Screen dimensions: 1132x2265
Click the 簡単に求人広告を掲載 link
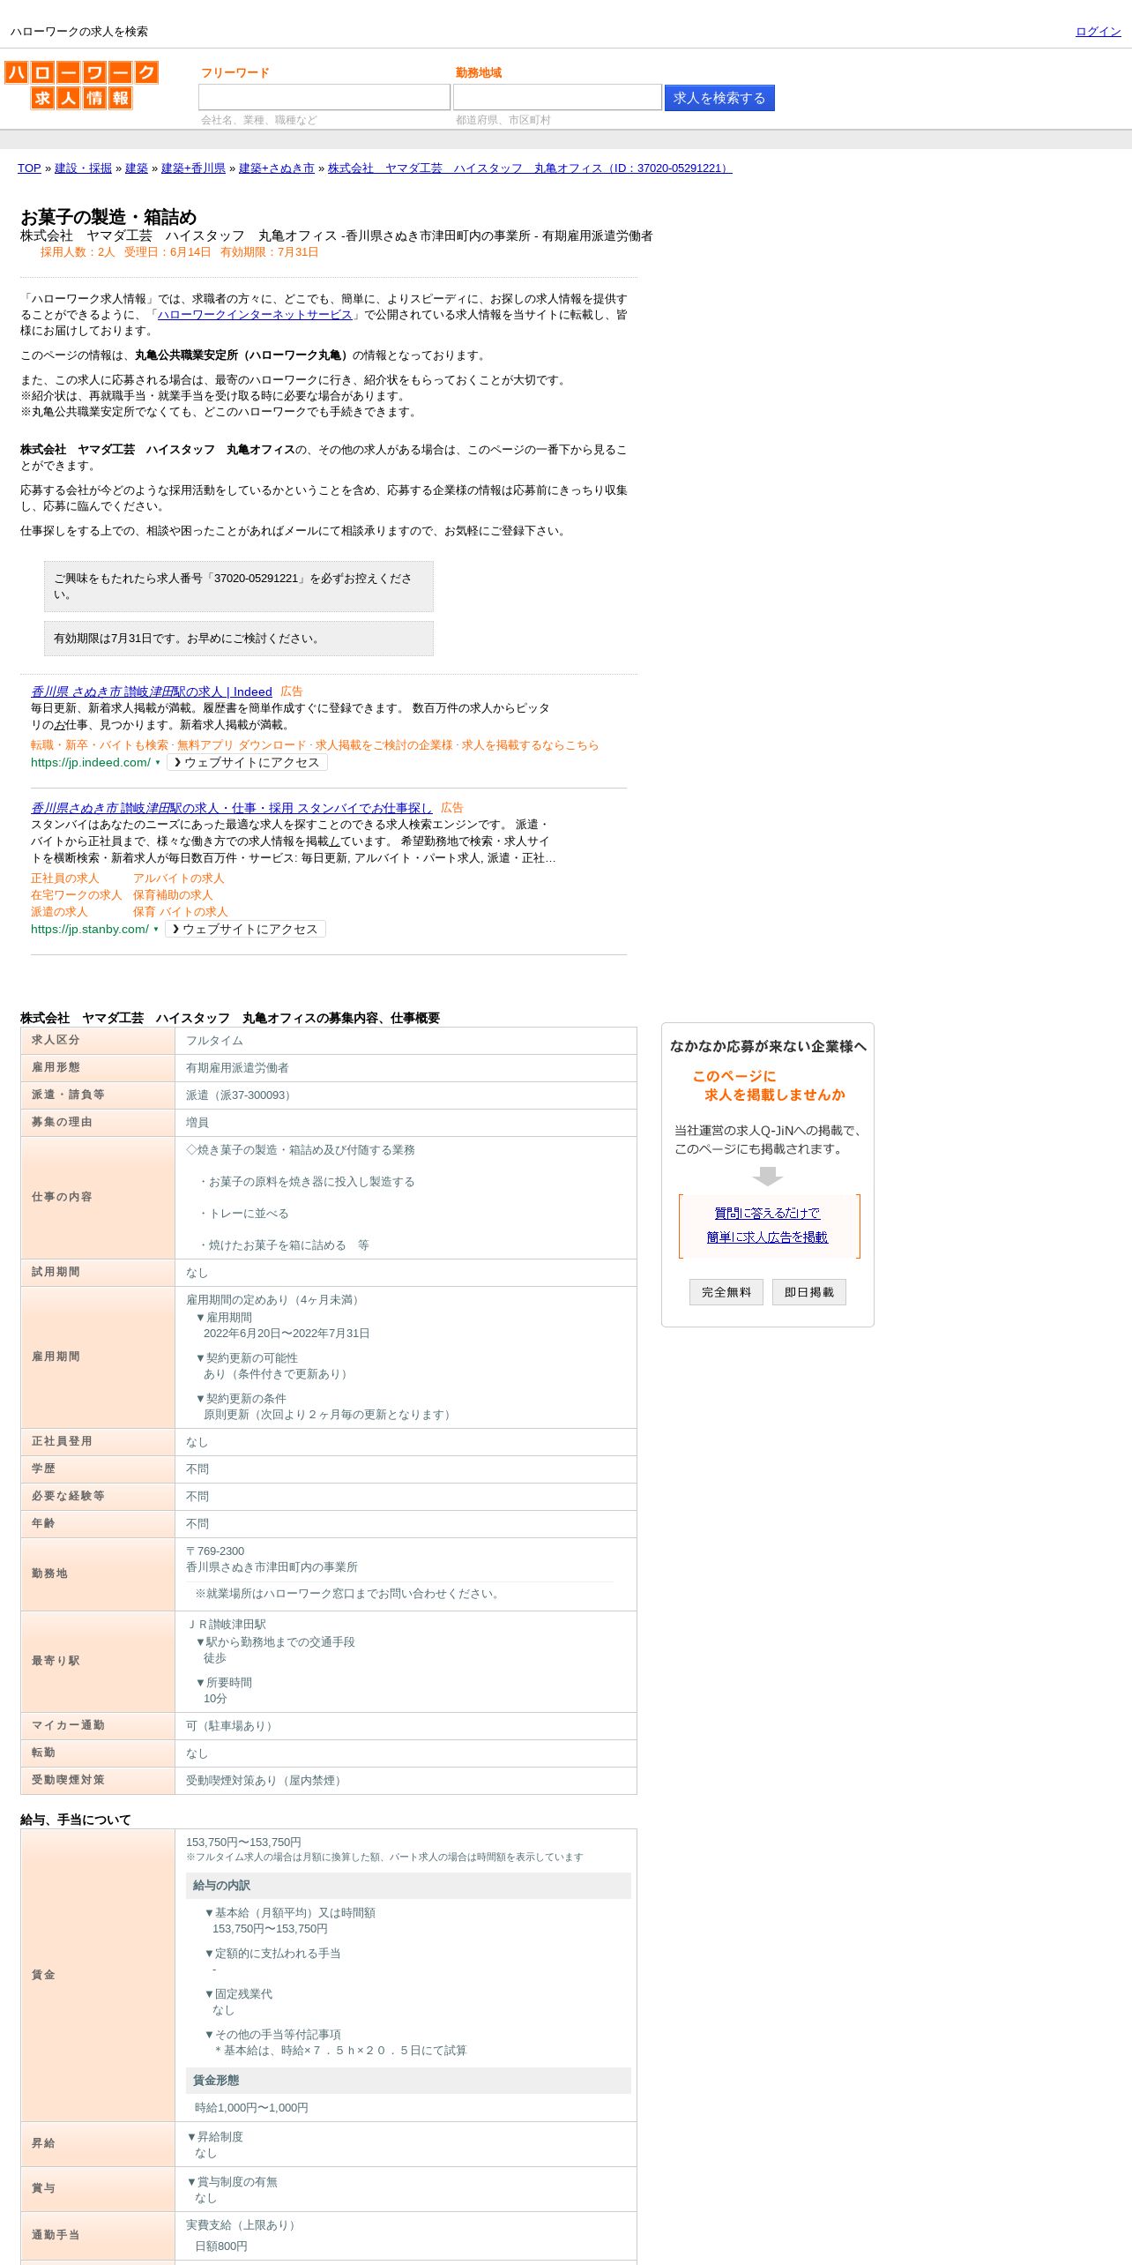(x=767, y=1237)
